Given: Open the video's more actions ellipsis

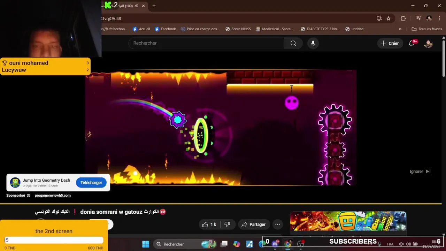Looking at the screenshot, I should [278, 225].
